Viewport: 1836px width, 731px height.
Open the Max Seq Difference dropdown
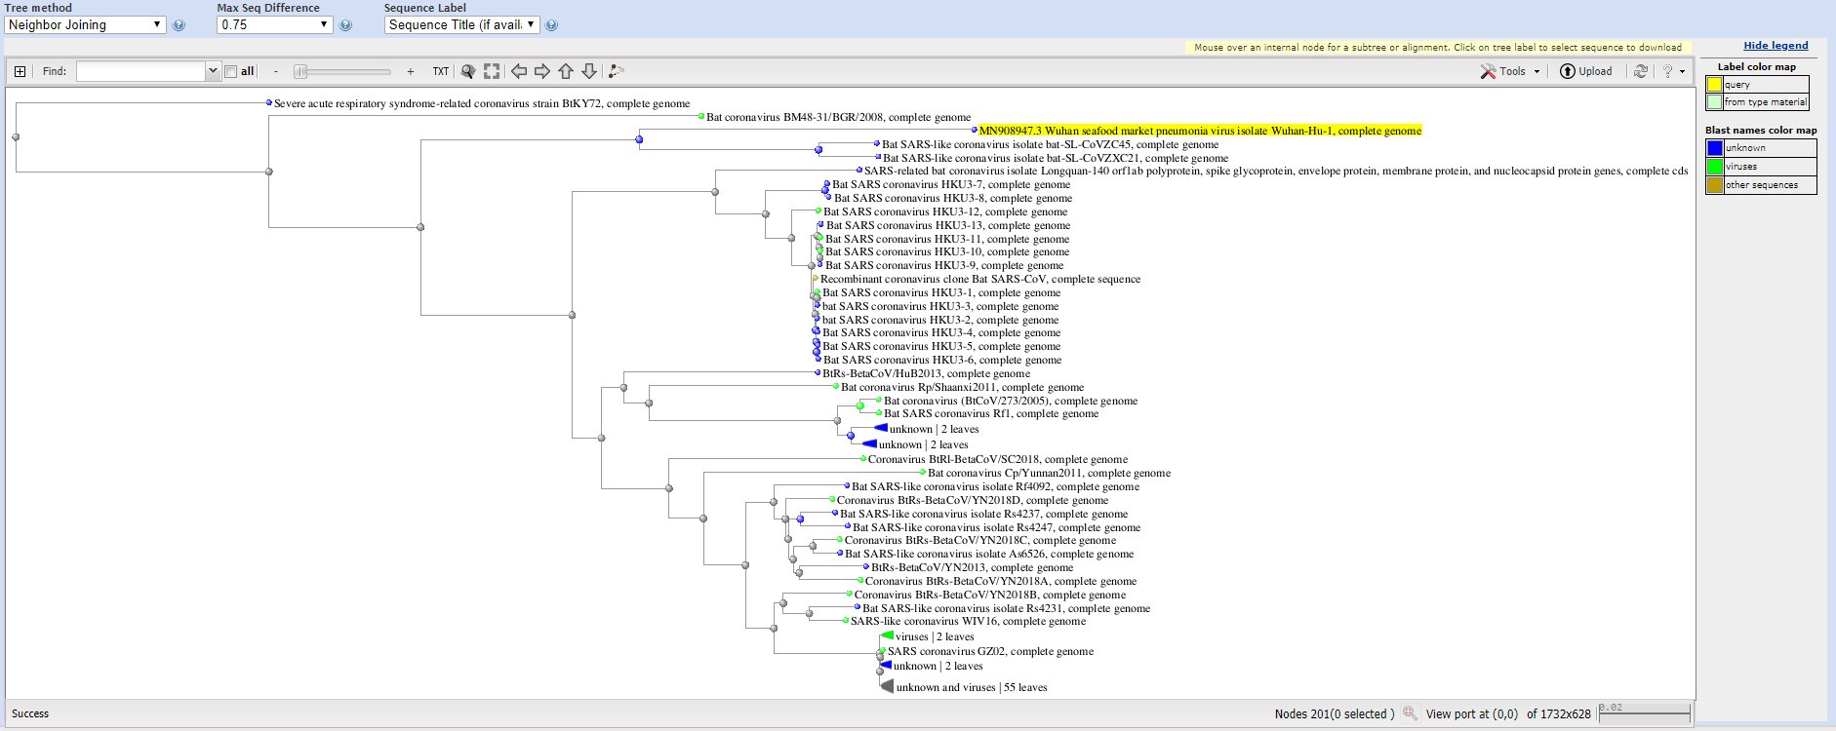[x=274, y=25]
